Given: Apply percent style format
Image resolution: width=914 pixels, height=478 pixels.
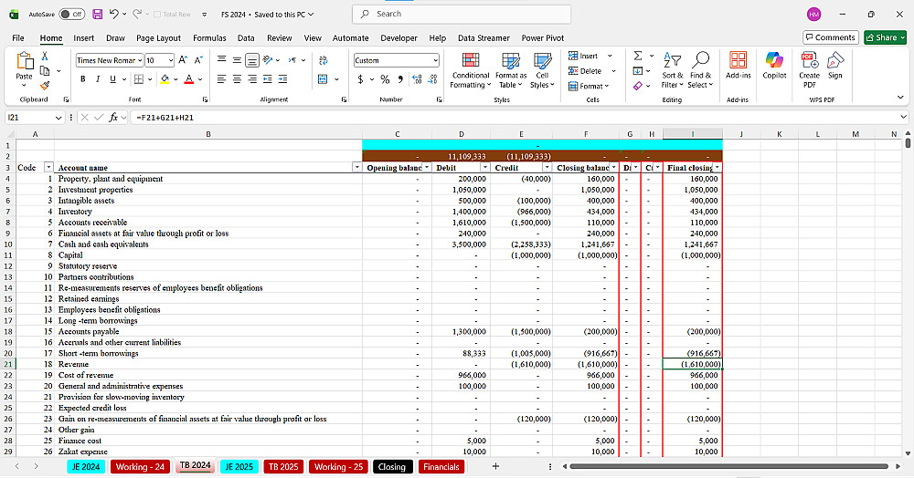Looking at the screenshot, I should (x=385, y=79).
